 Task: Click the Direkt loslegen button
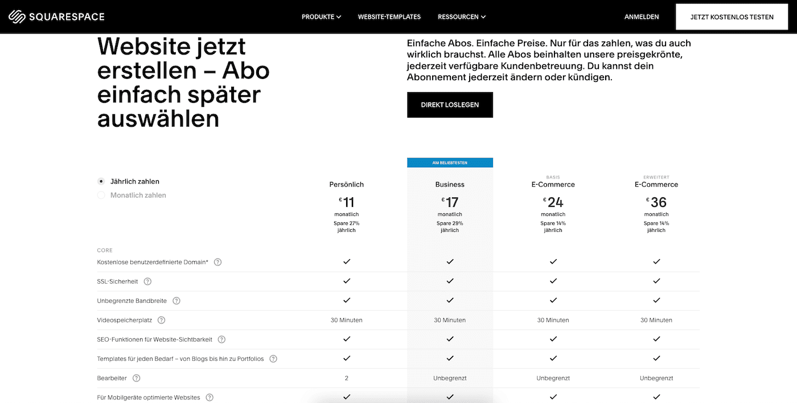[450, 105]
